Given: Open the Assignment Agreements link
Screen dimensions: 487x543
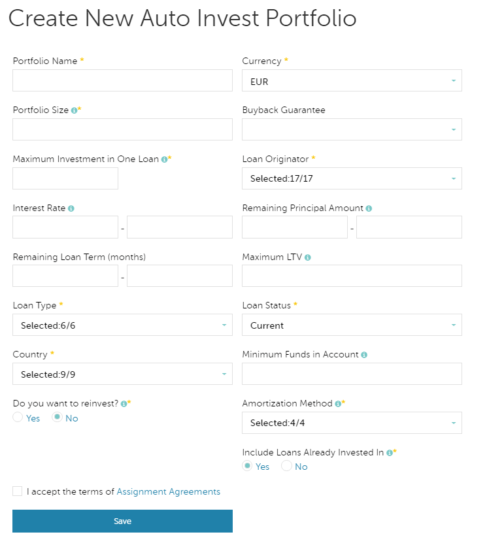Looking at the screenshot, I should 169,492.
